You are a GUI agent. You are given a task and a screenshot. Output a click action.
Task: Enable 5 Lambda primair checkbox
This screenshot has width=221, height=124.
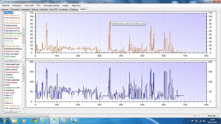pyautogui.click(x=3, y=25)
